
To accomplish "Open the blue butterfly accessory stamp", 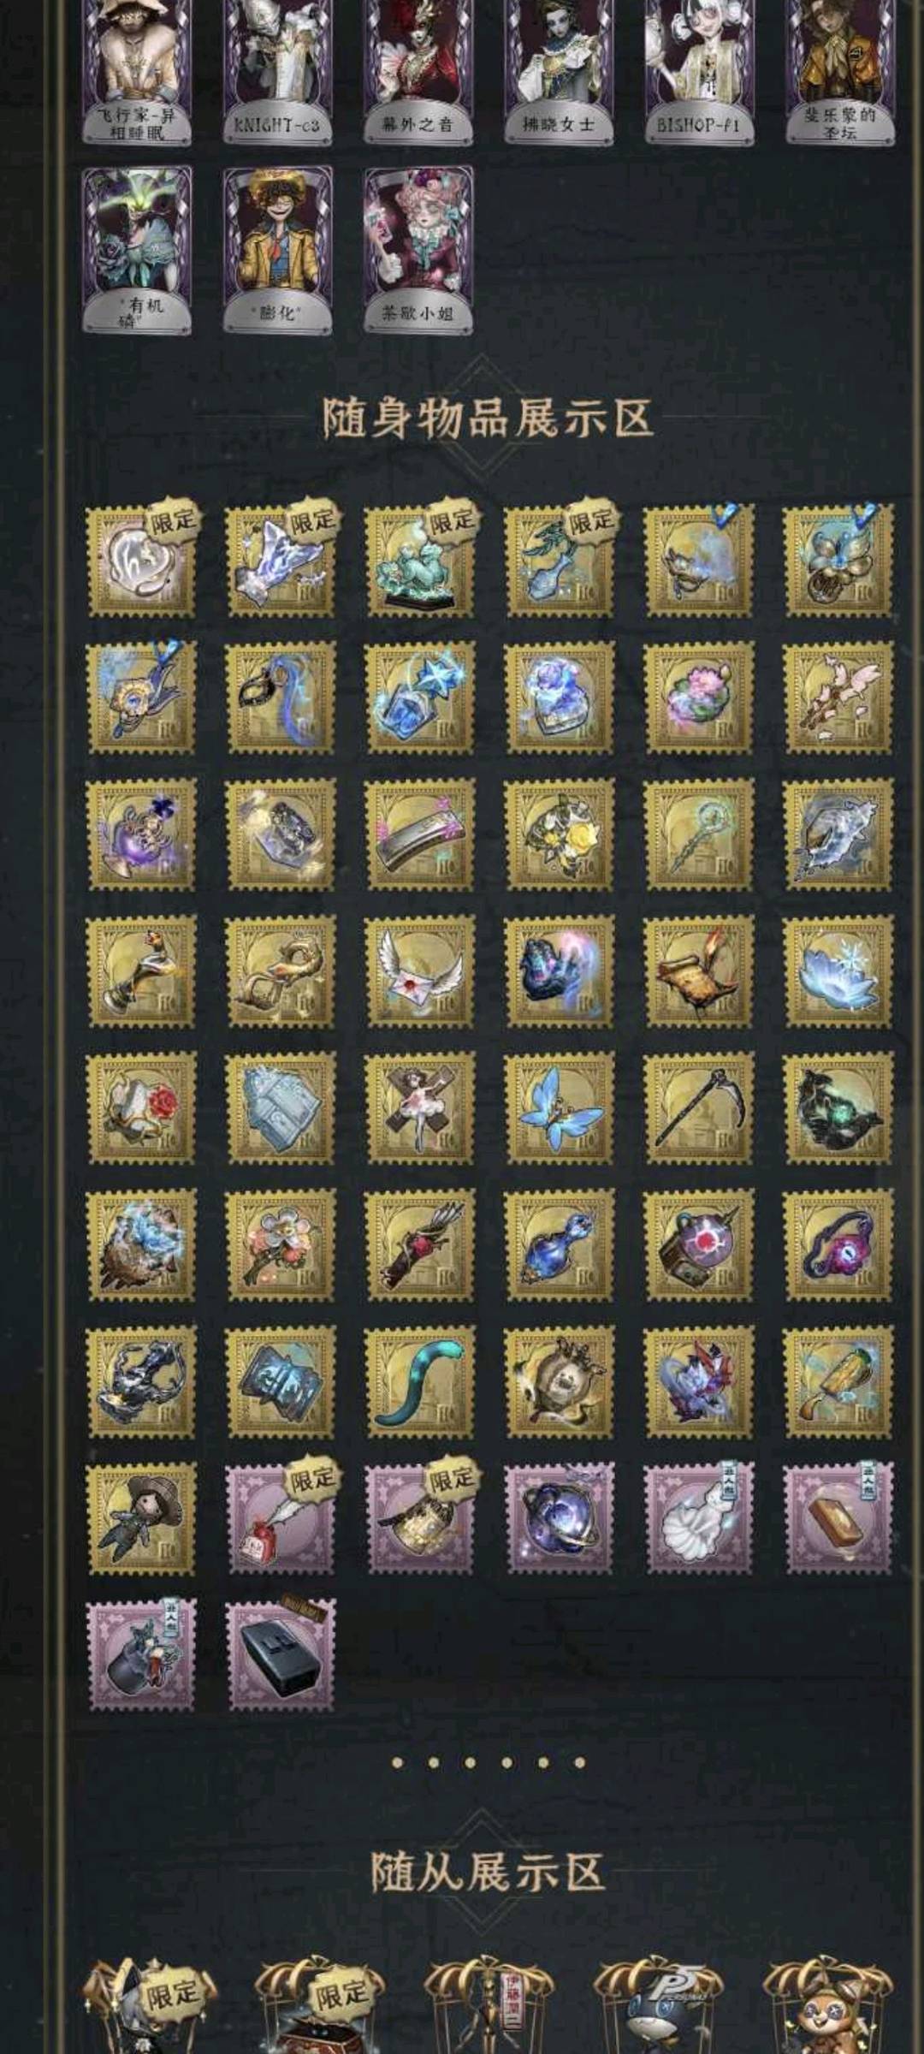I will pos(559,1108).
